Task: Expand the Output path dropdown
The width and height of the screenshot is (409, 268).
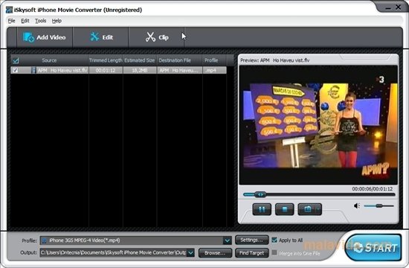Action: click(x=190, y=252)
